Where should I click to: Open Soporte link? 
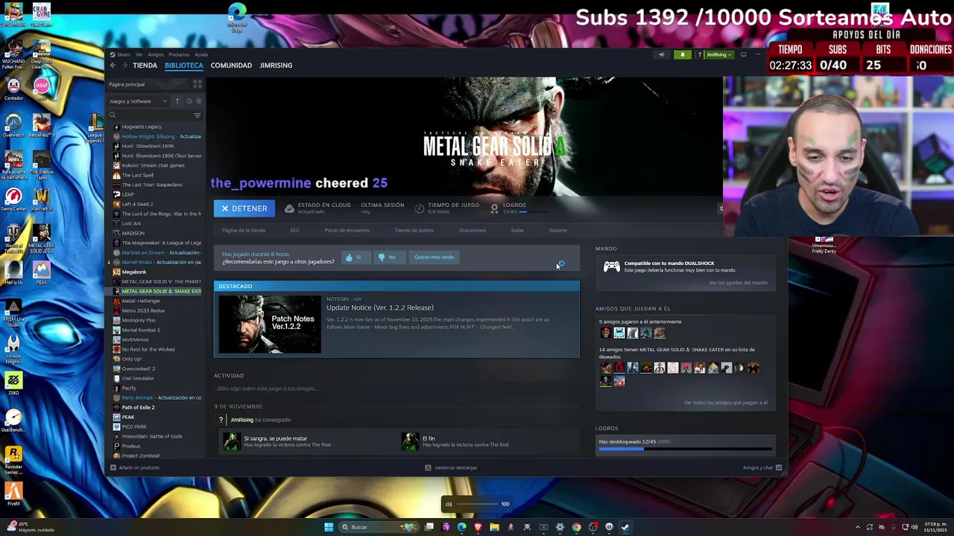(x=558, y=230)
